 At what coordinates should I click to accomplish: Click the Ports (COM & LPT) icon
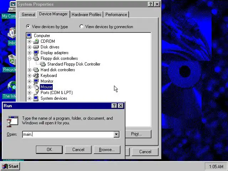tap(36, 93)
